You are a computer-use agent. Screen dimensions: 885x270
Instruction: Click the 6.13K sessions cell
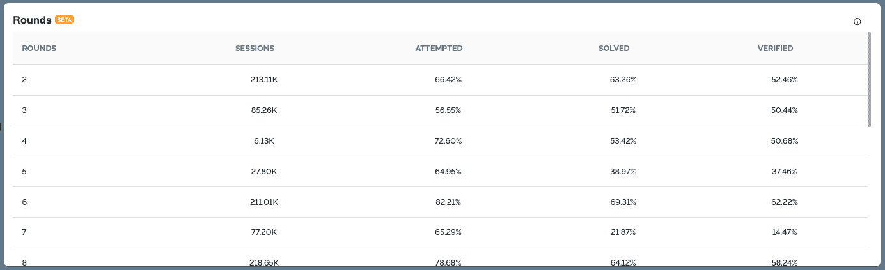(264, 141)
